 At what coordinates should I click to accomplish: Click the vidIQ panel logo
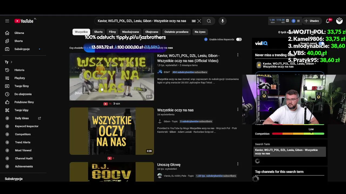(x=261, y=43)
